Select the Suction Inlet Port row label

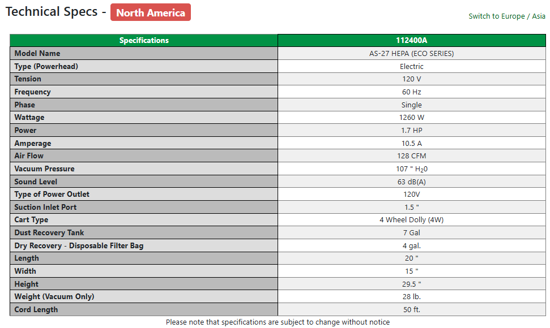point(45,207)
